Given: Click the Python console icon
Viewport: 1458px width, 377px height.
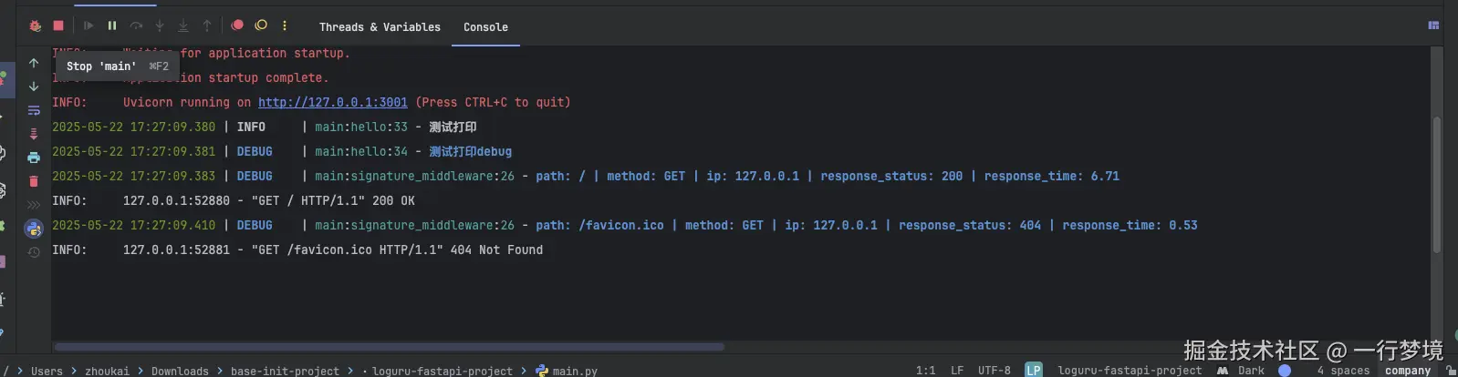Looking at the screenshot, I should (x=34, y=229).
